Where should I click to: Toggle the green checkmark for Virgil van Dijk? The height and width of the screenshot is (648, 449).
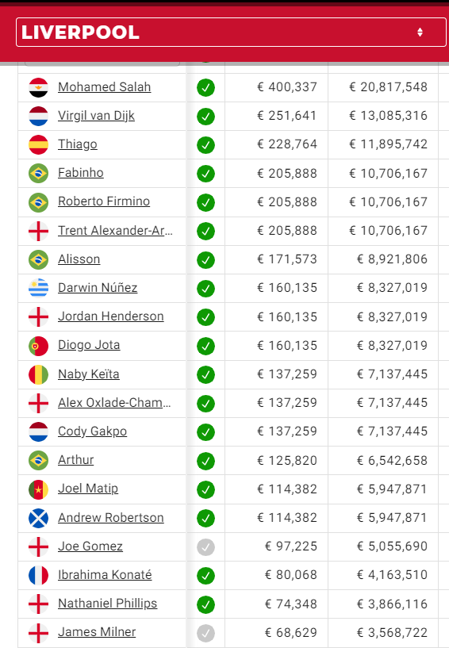coord(206,117)
